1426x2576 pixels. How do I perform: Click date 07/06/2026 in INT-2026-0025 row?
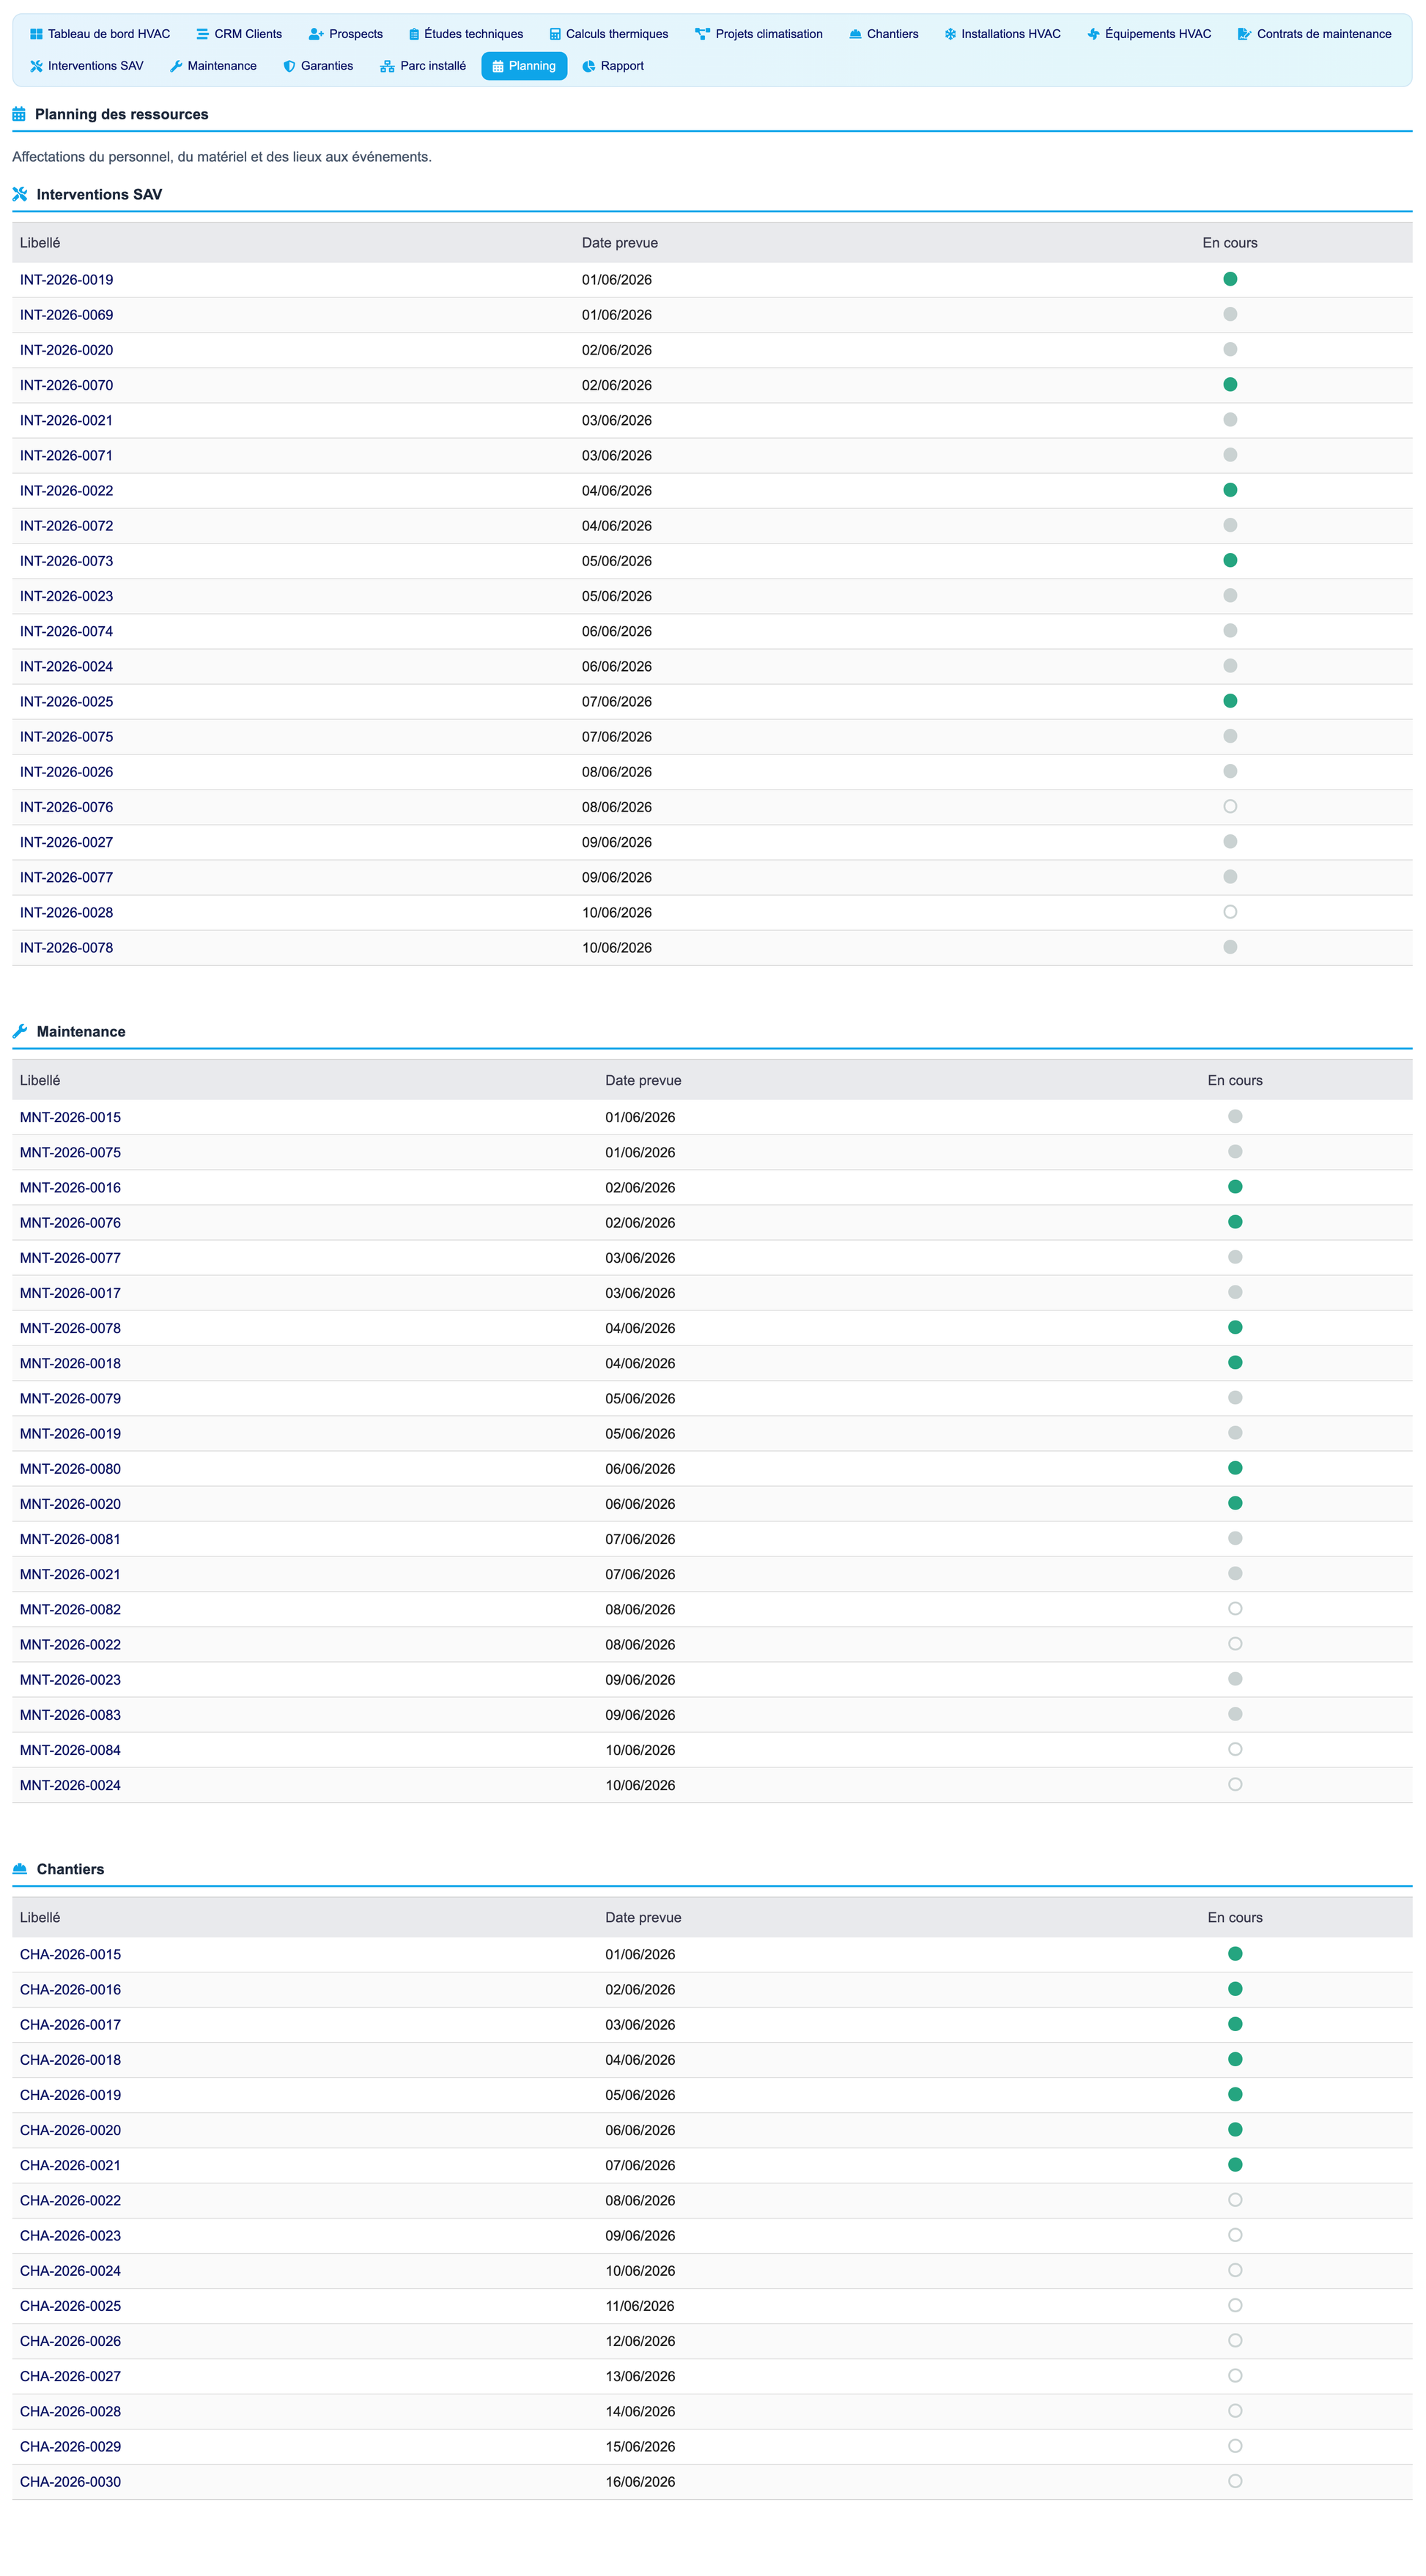(x=616, y=701)
